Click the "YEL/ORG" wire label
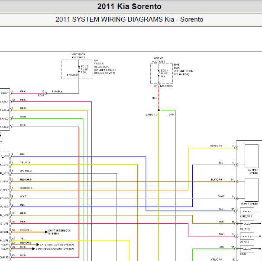The height and width of the screenshot is (261, 262). pos(217,260)
